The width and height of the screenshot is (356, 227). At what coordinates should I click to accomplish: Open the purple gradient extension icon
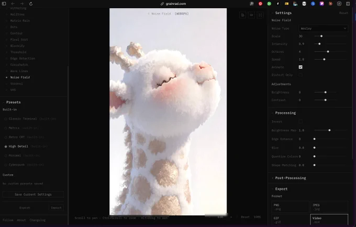322,4
